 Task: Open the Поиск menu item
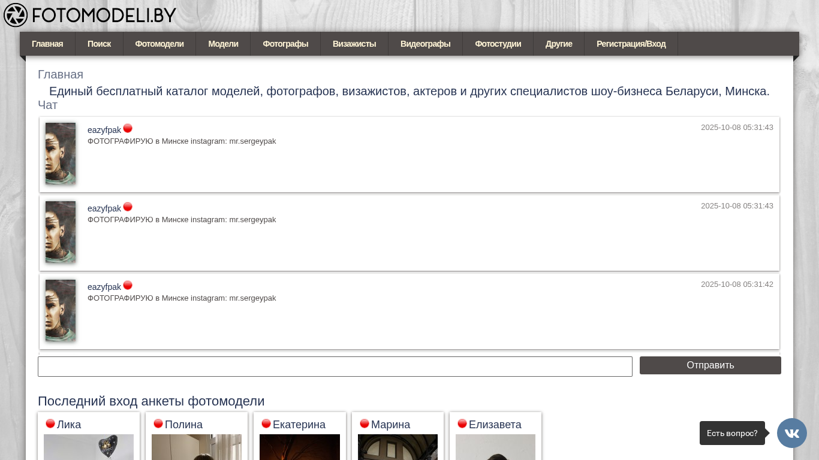pos(99,44)
